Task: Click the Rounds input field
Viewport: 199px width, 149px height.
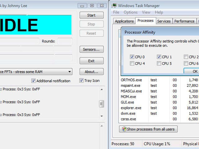Action: point(65,41)
